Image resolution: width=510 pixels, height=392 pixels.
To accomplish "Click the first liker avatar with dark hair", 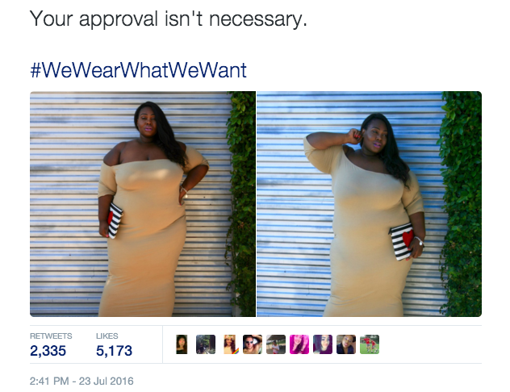I will coord(182,344).
